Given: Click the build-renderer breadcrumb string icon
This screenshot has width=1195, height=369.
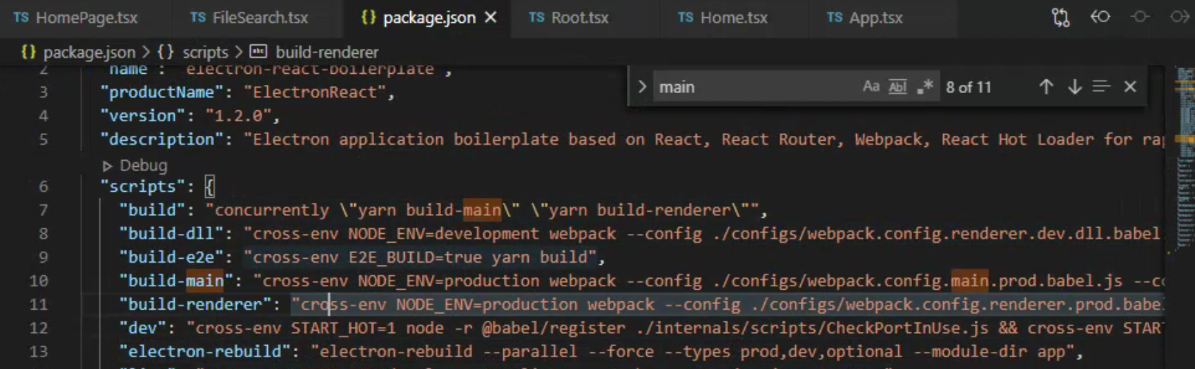Looking at the screenshot, I should tap(258, 51).
